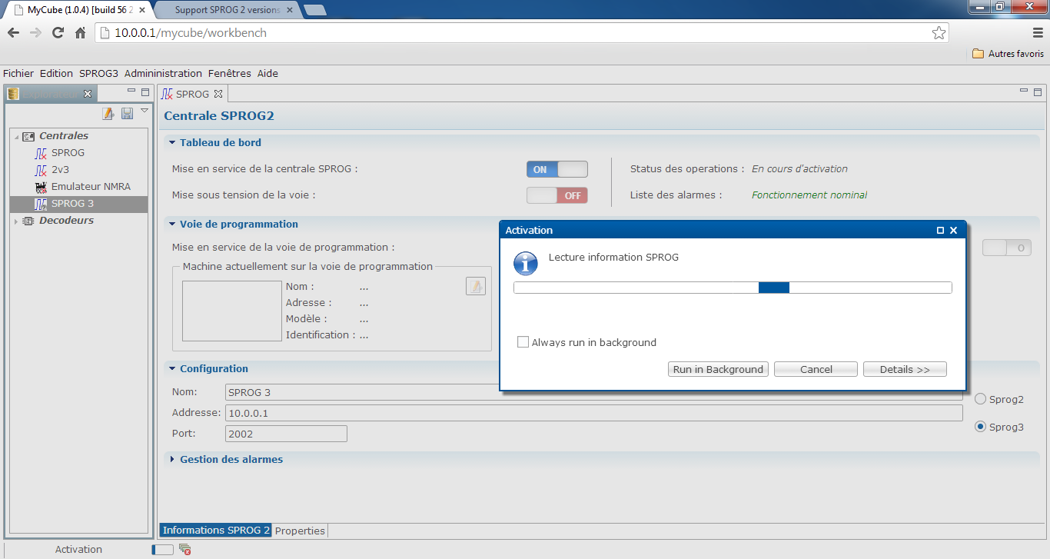Maximize the Explorateur panel
The width and height of the screenshot is (1050, 559).
click(x=145, y=92)
